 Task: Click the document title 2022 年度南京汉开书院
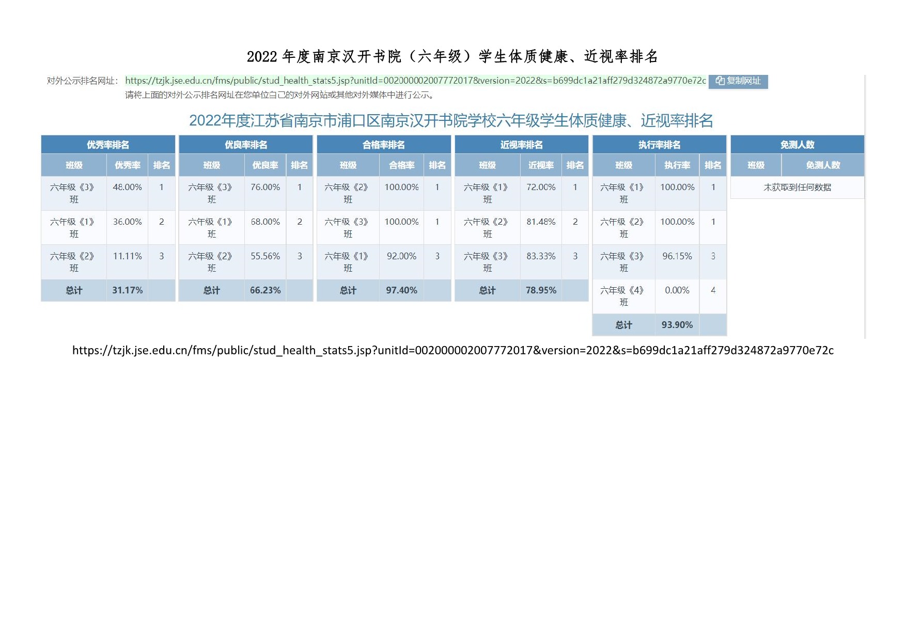click(452, 56)
